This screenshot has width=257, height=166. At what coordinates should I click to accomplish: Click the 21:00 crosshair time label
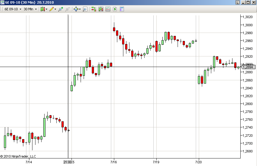(x=68, y=162)
